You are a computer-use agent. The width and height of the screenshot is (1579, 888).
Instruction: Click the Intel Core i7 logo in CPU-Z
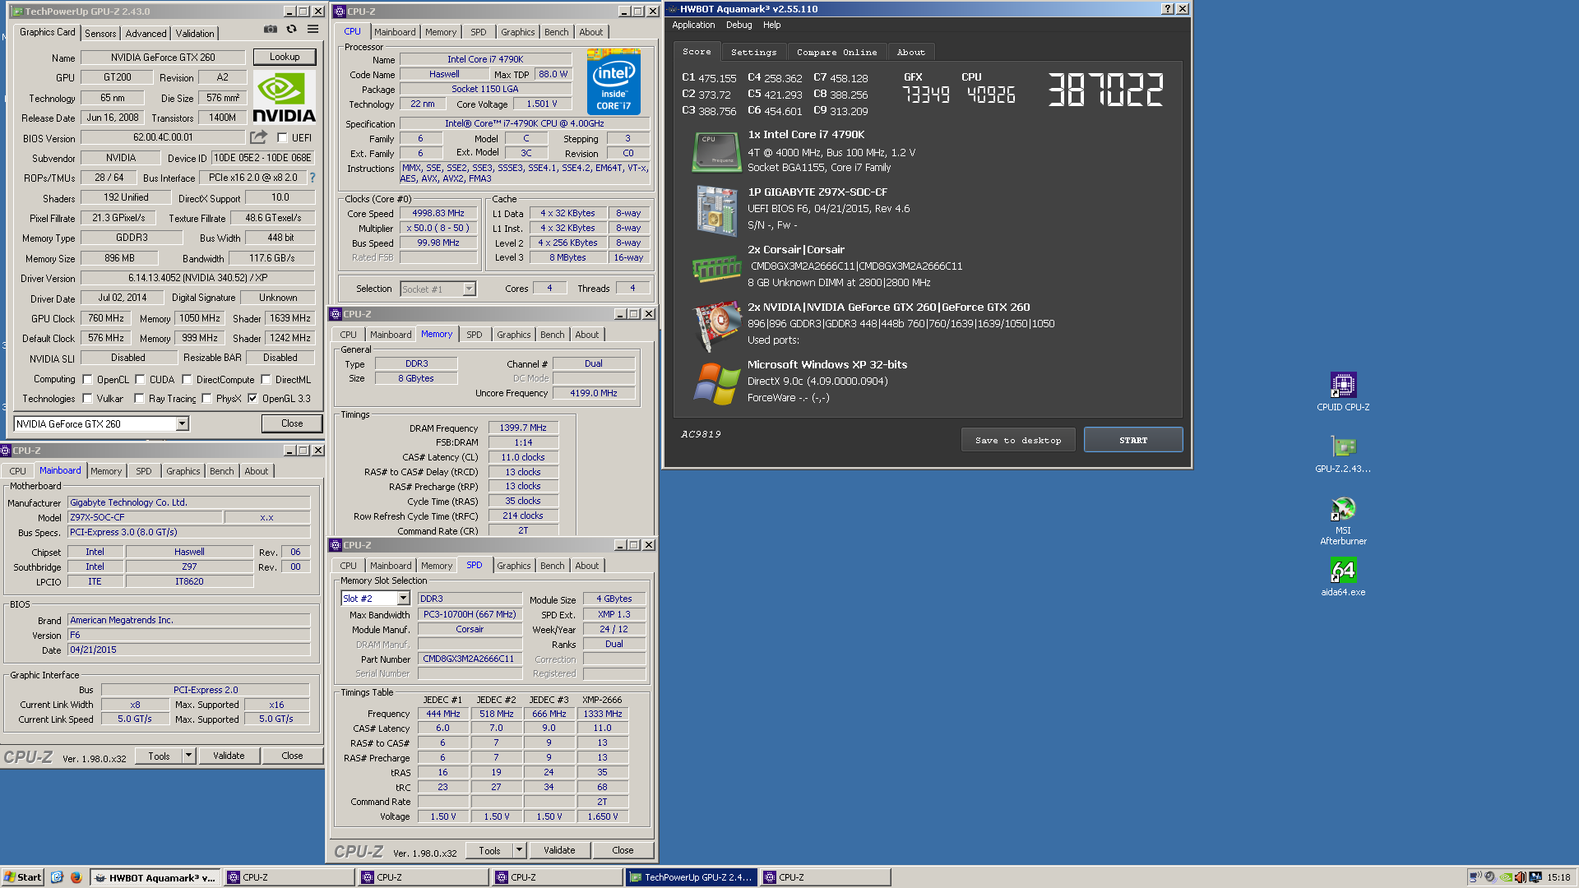tap(614, 81)
